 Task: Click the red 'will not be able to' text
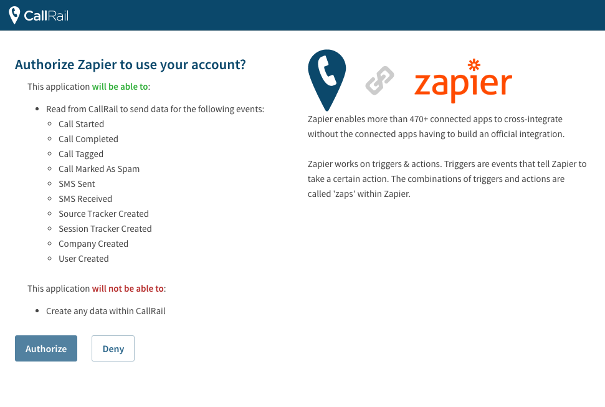[x=128, y=289]
